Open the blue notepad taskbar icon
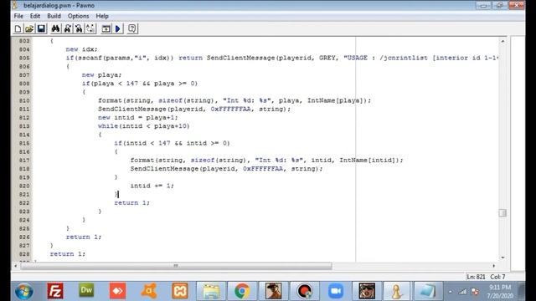The height and width of the screenshot is (301, 536). 428,291
